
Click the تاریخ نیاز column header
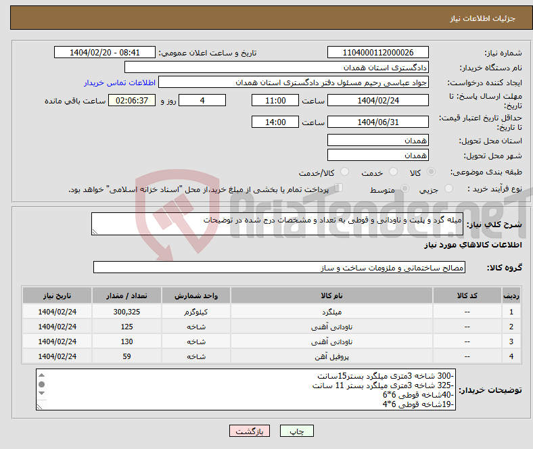(57, 296)
